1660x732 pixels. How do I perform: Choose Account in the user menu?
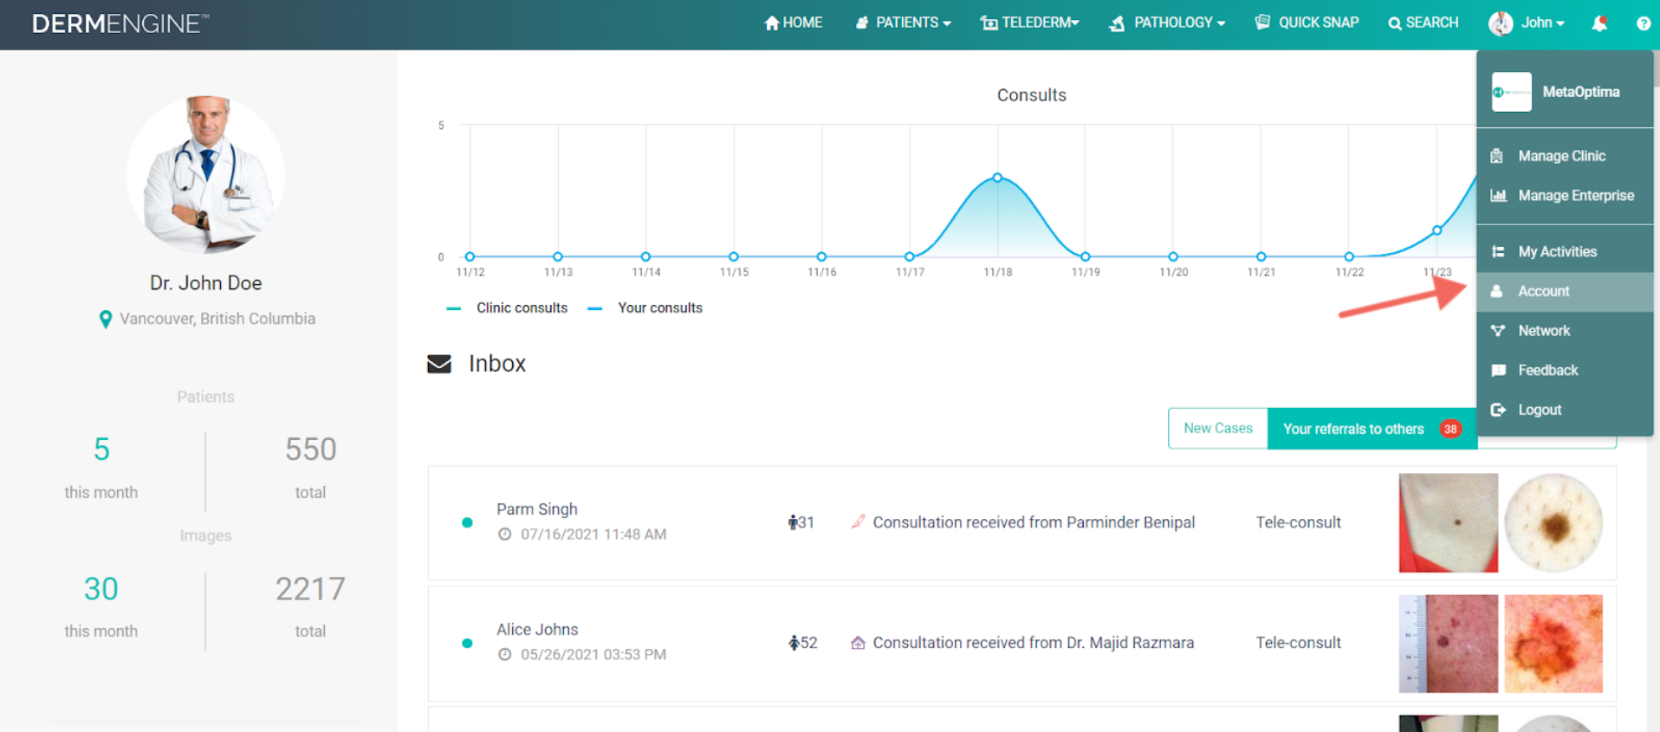pos(1565,292)
